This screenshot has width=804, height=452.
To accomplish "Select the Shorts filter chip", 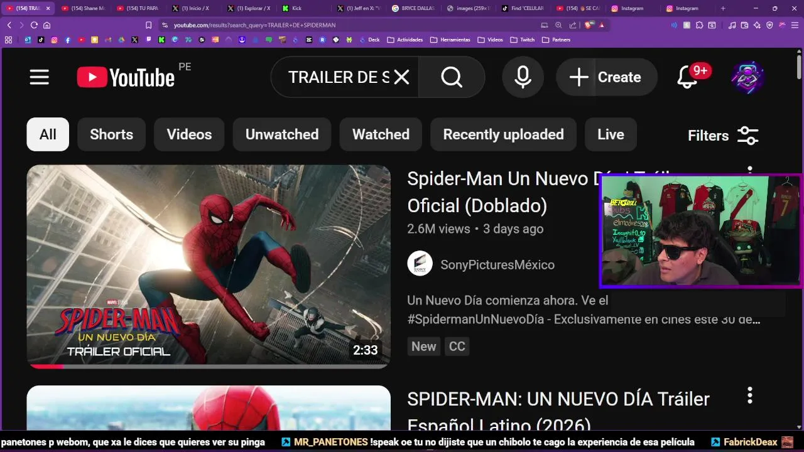I will (111, 134).
